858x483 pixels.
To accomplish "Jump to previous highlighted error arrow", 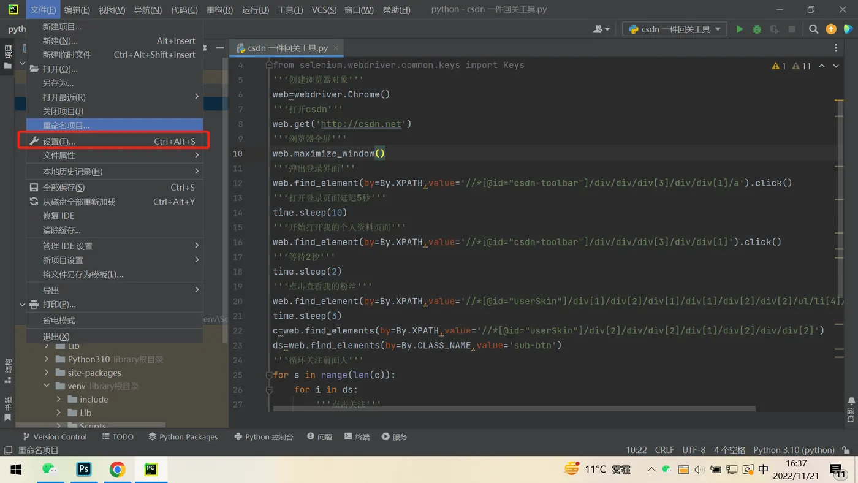I will [x=822, y=66].
